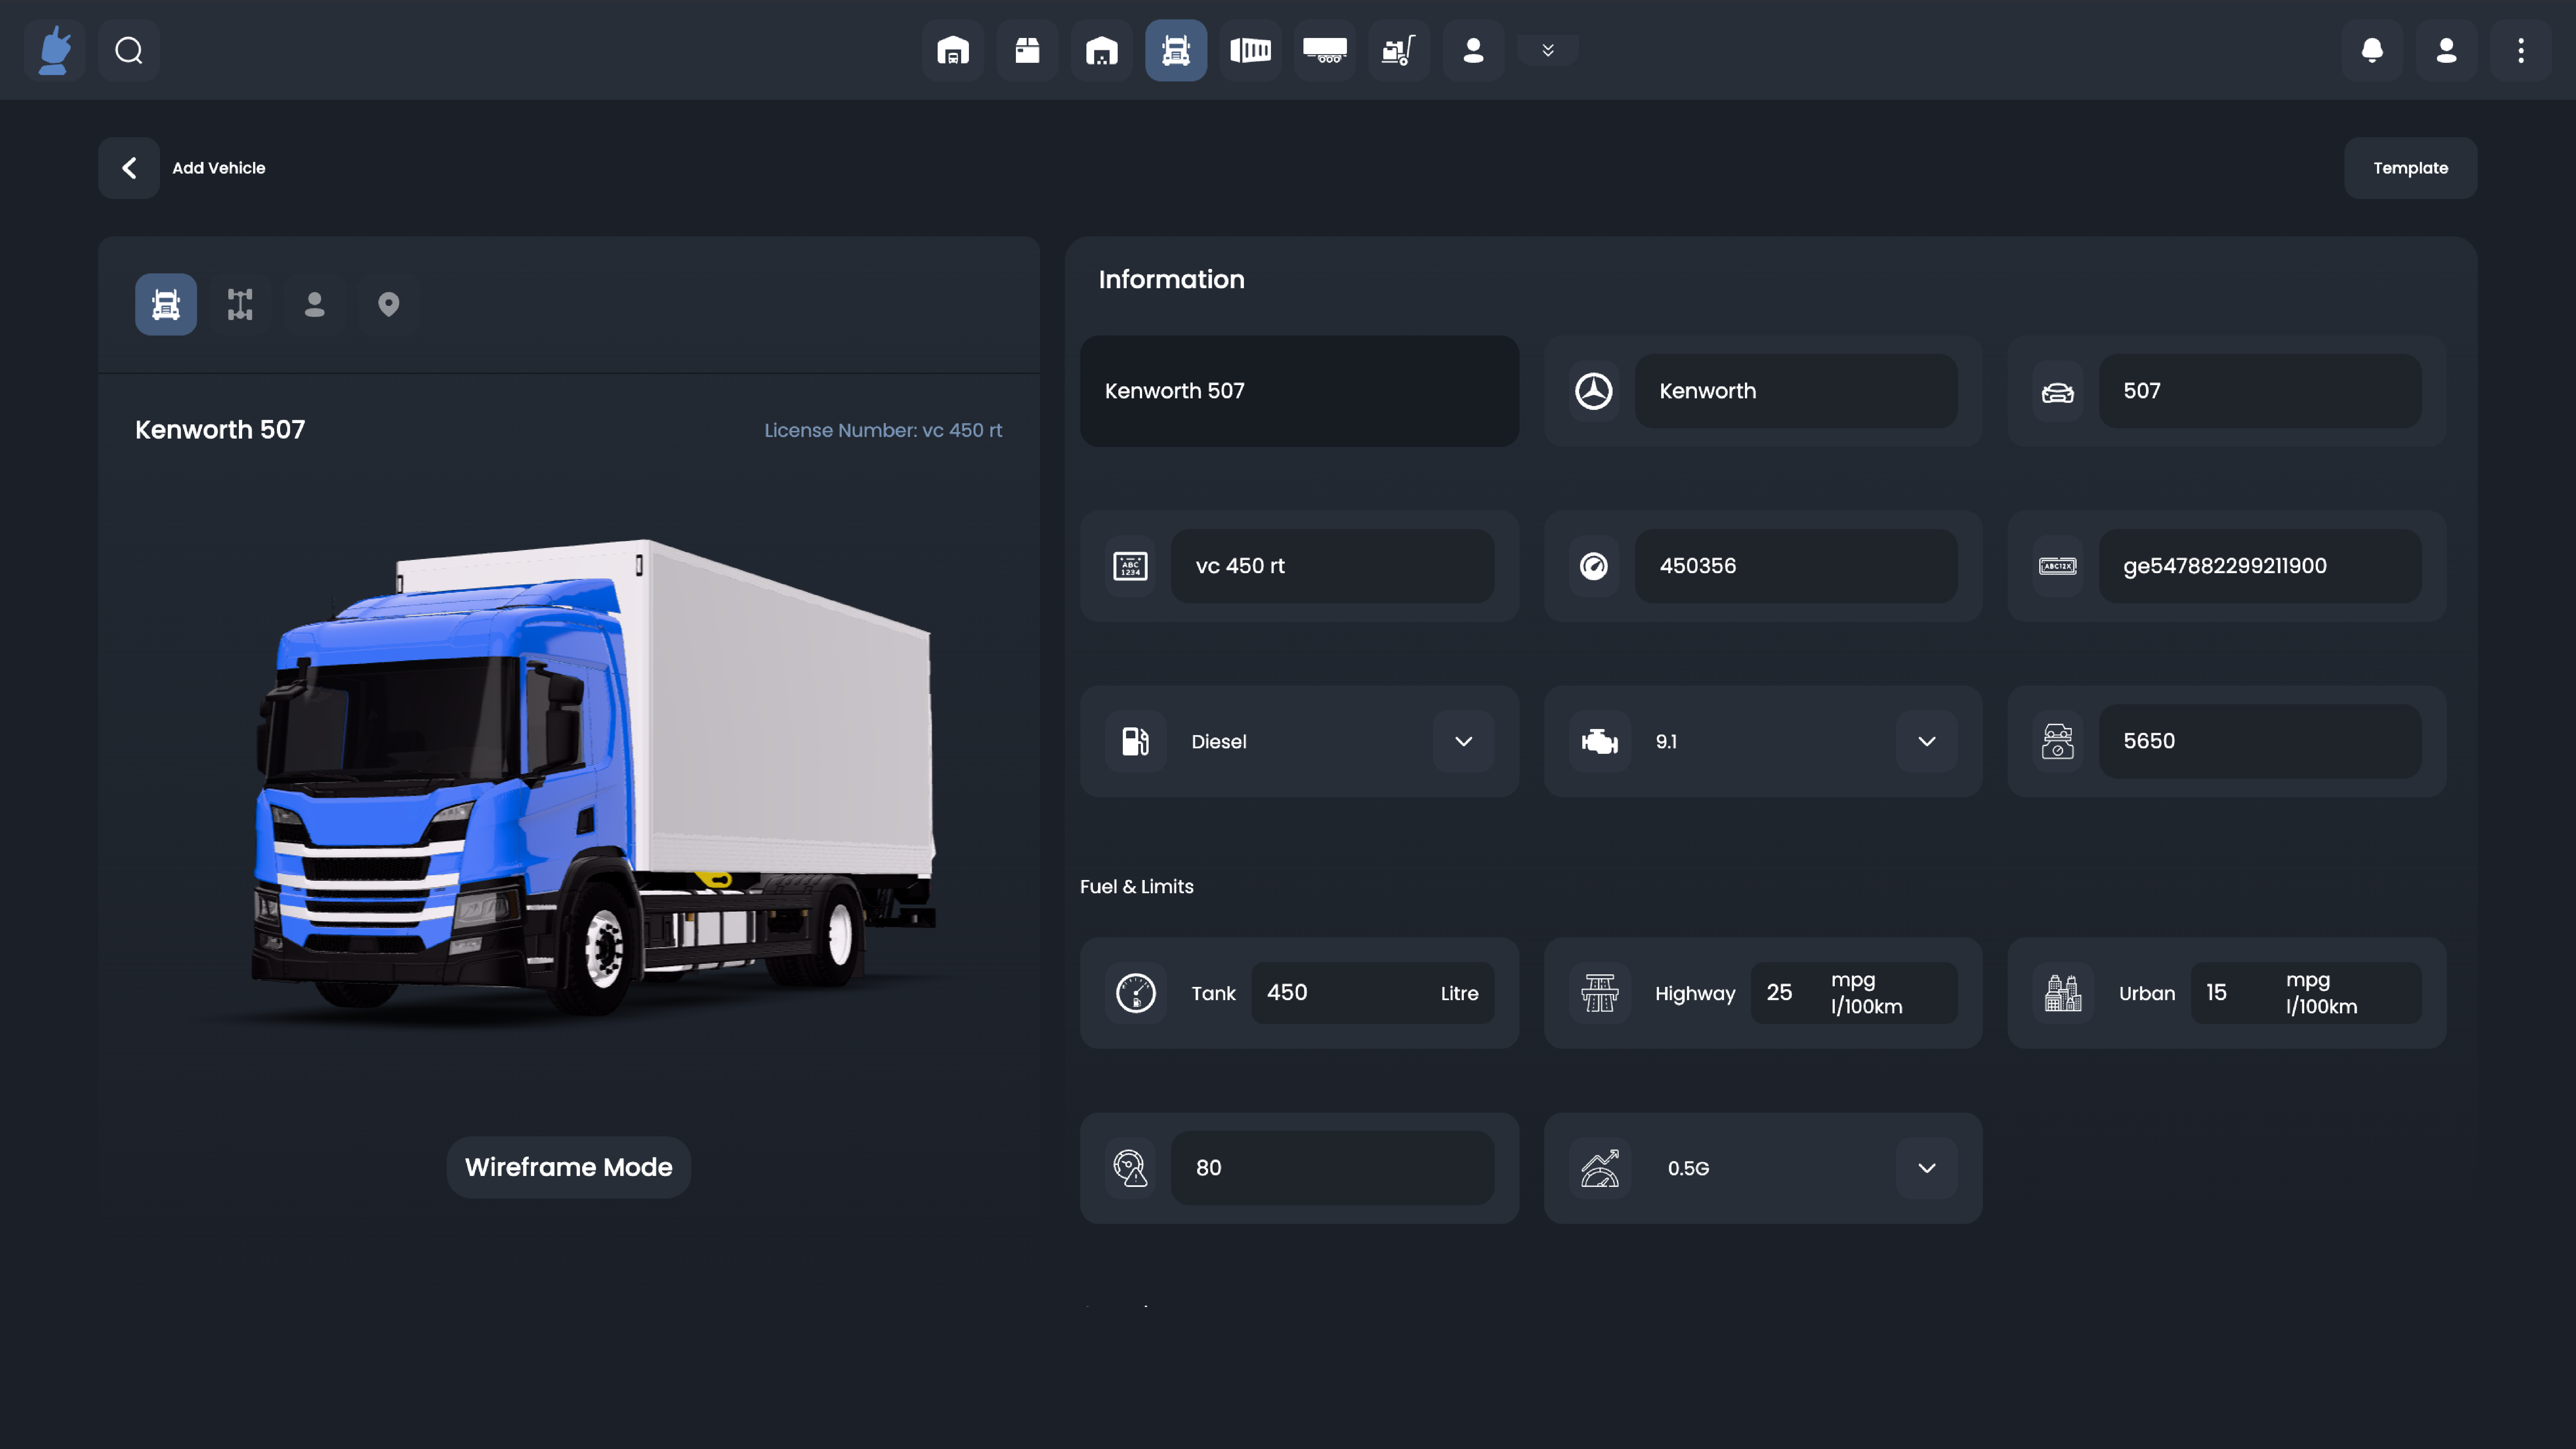This screenshot has width=2576, height=1449.
Task: Click the fuel pump icon
Action: (x=1136, y=741)
